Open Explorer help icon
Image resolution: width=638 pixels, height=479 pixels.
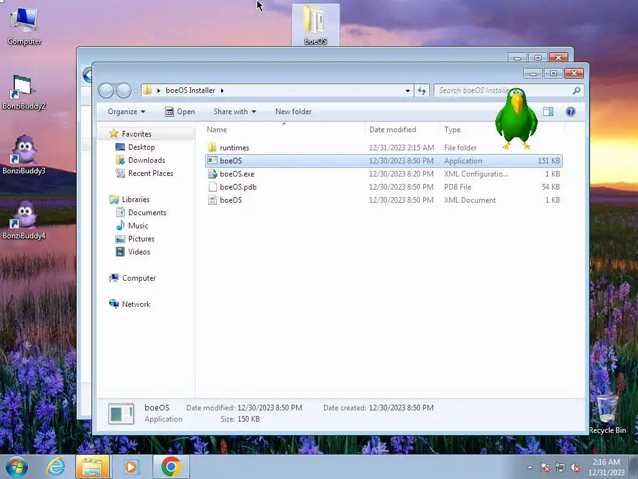point(571,112)
